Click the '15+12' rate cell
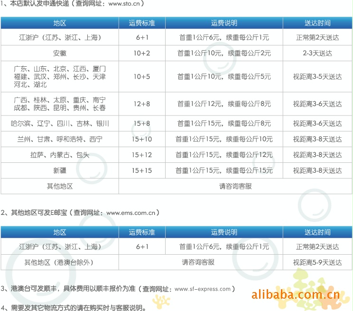 142,155
